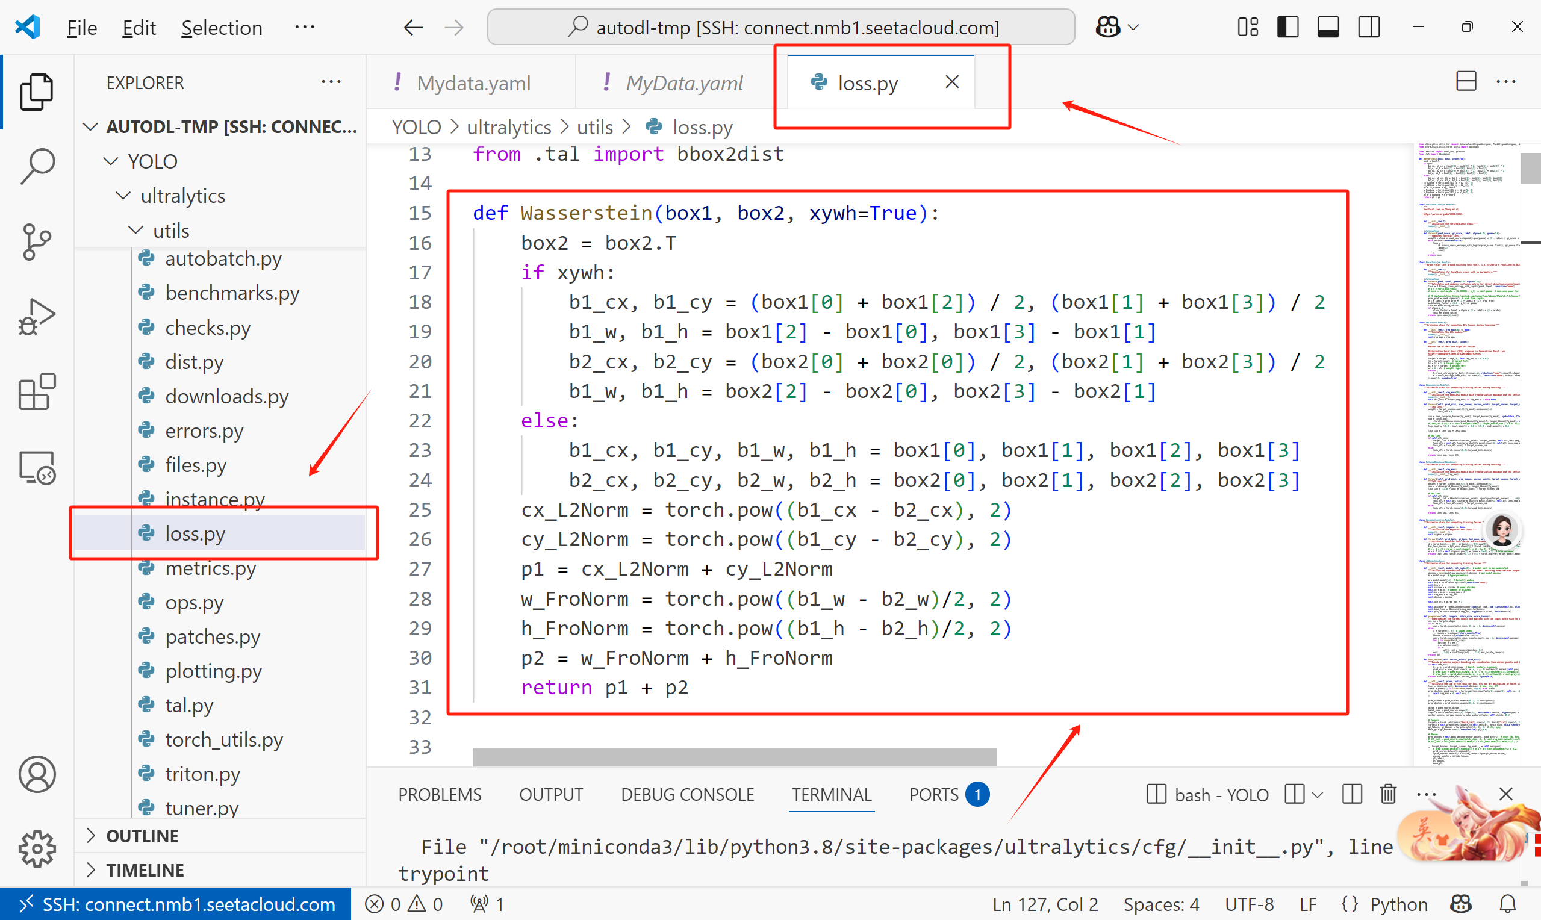Open Source Control view
The image size is (1541, 920).
click(x=37, y=242)
